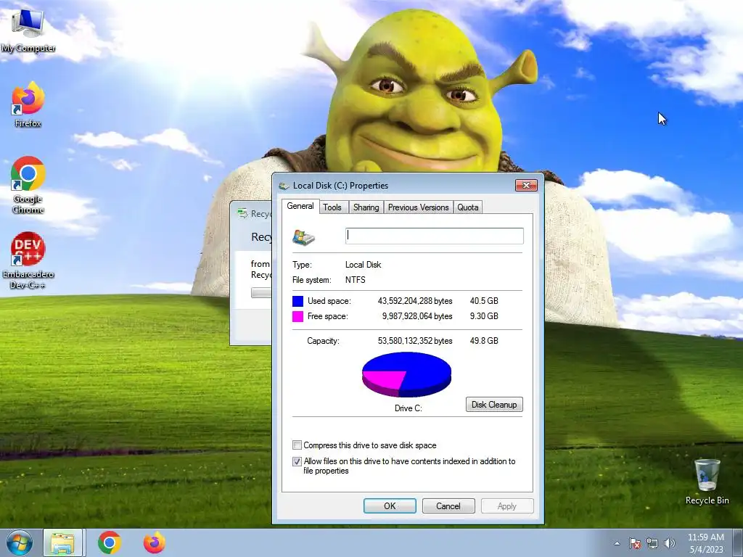The image size is (743, 557).
Task: Enable Compress this drive checkbox
Action: pos(297,445)
